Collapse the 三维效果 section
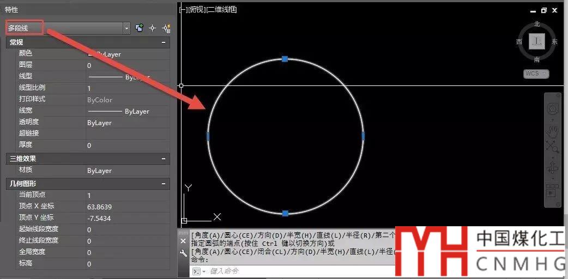 click(x=163, y=159)
